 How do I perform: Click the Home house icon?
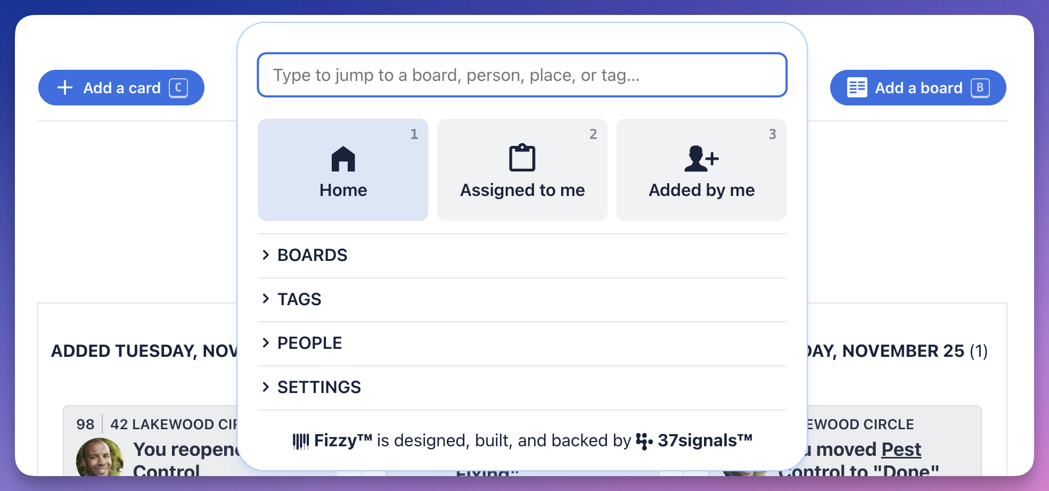coord(342,158)
